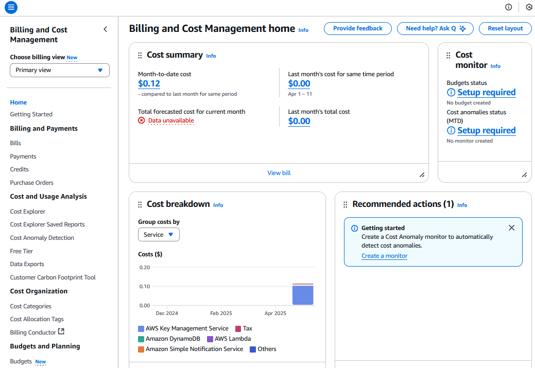Click the Data unavailable text
The height and width of the screenshot is (368, 535).
171,120
